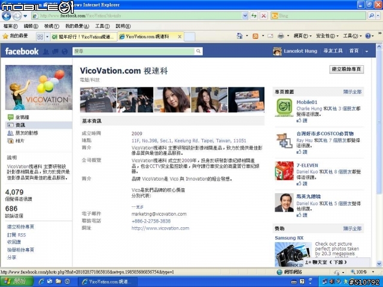Click the Facebook notifications globe icon
Viewport: 383px width, 287px height.
tap(65, 51)
